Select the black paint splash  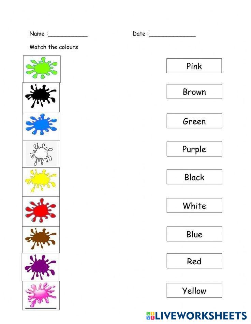pos(41,97)
